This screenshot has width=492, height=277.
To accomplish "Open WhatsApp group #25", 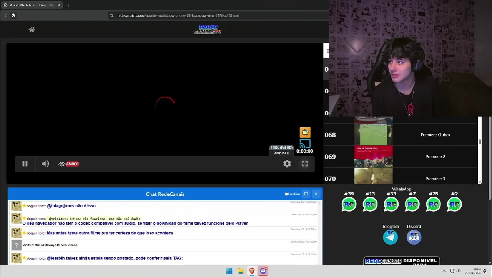I will pyautogui.click(x=433, y=204).
